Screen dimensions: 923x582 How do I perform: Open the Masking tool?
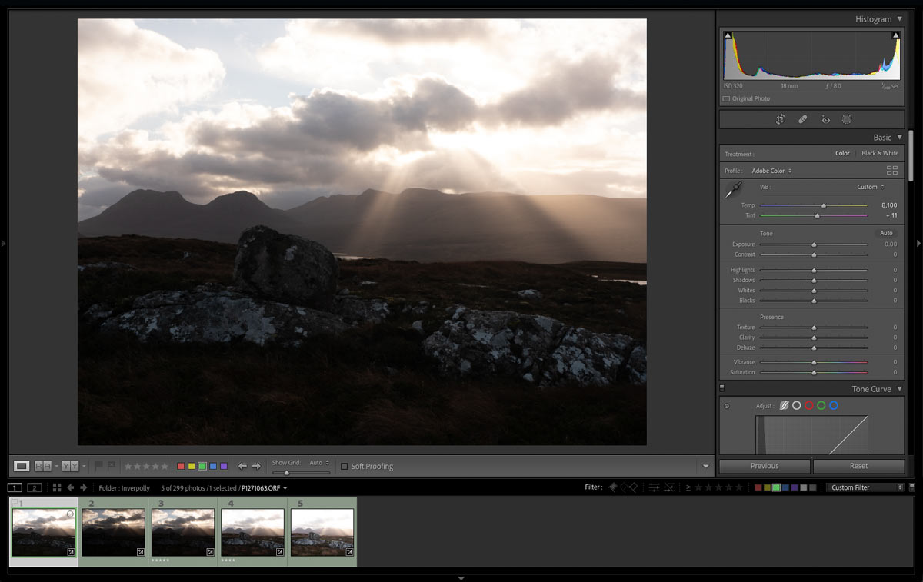[x=847, y=119]
